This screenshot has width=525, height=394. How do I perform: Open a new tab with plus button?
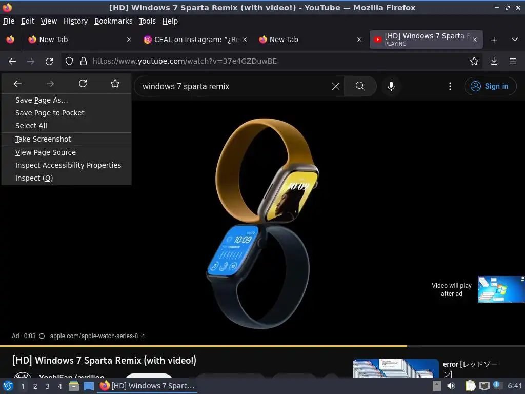click(494, 40)
